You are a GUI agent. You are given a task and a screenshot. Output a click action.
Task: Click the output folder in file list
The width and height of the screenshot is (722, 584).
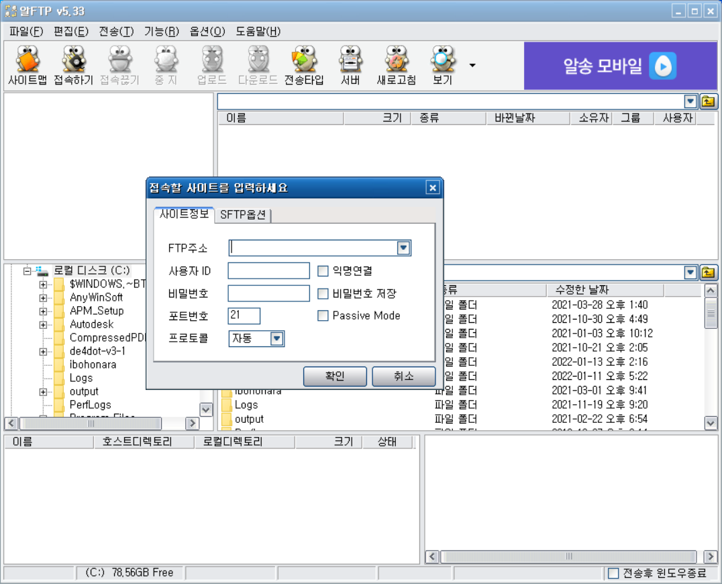click(x=249, y=419)
